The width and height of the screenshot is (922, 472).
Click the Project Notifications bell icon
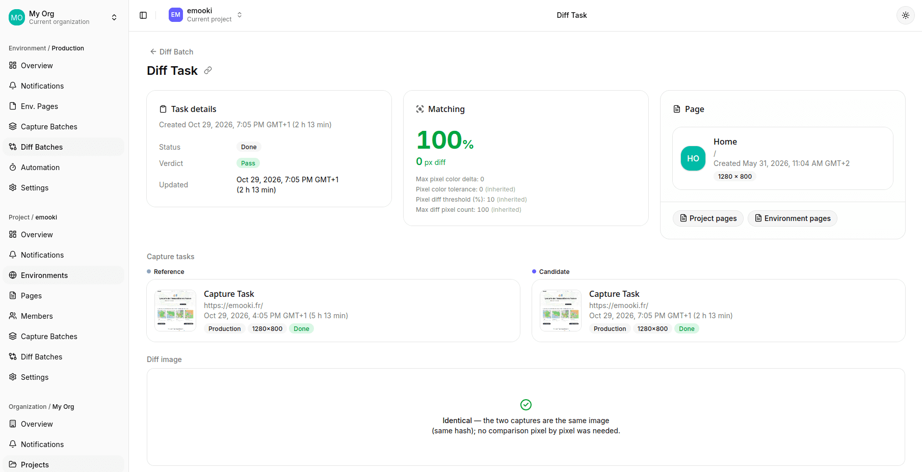point(13,255)
